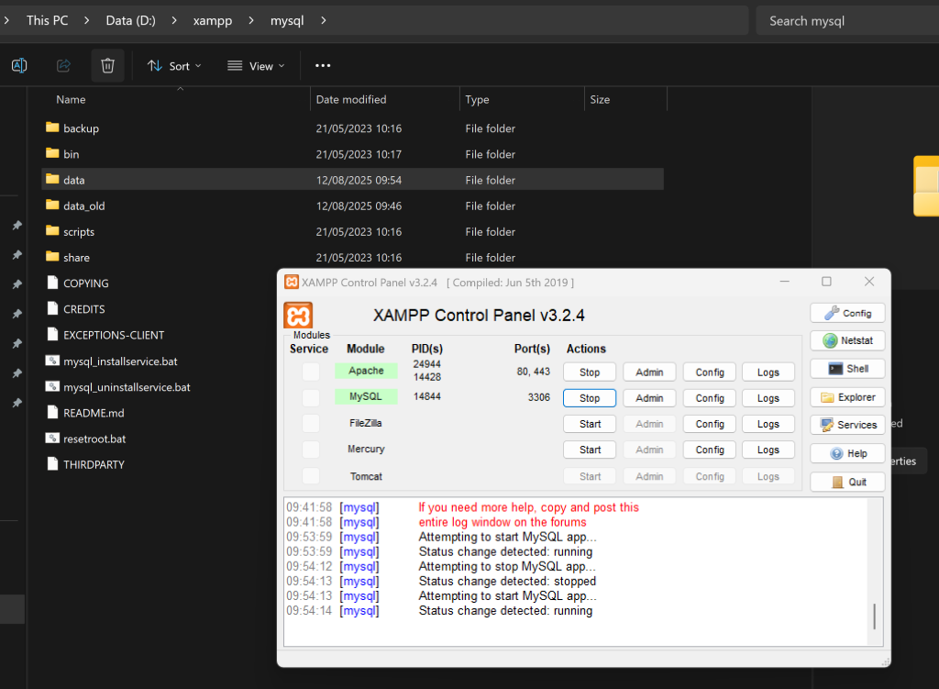Stop the Apache module
This screenshot has height=689, width=939.
coord(590,372)
